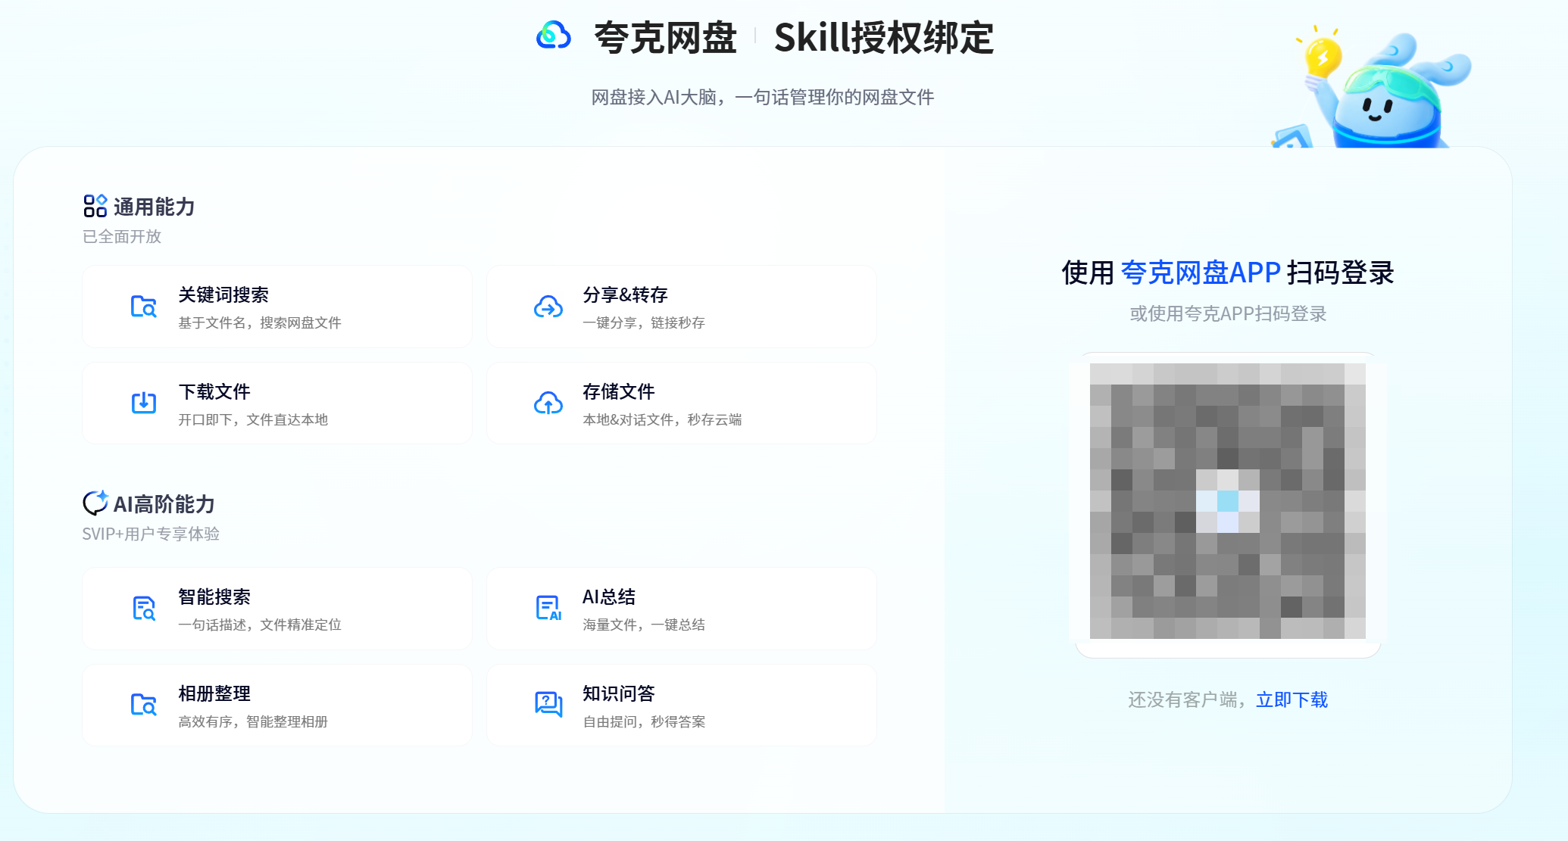Open the 相册整理 title text

coord(214,693)
